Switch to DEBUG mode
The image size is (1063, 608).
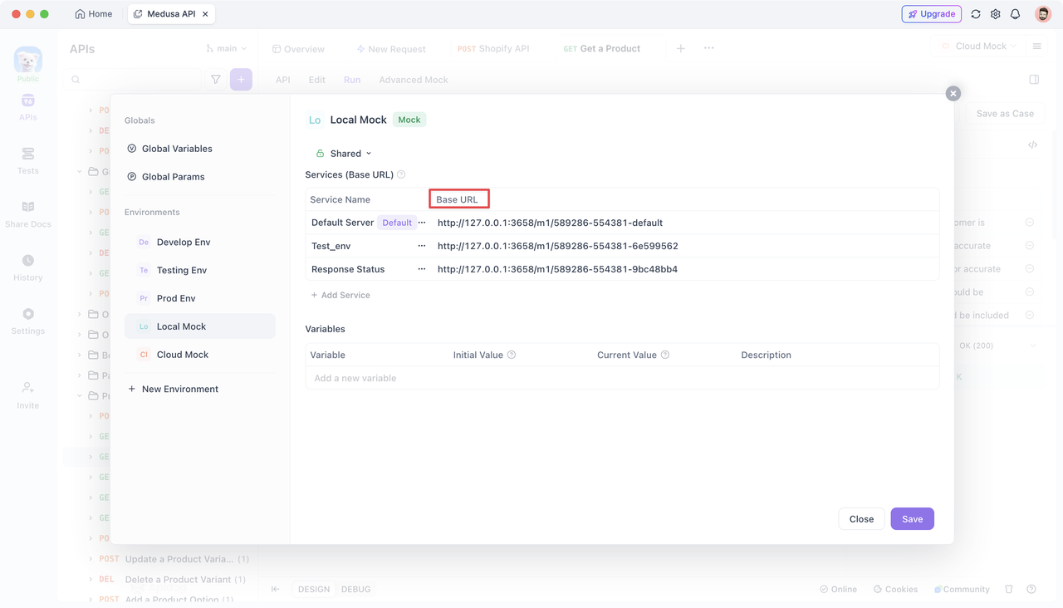tap(355, 589)
